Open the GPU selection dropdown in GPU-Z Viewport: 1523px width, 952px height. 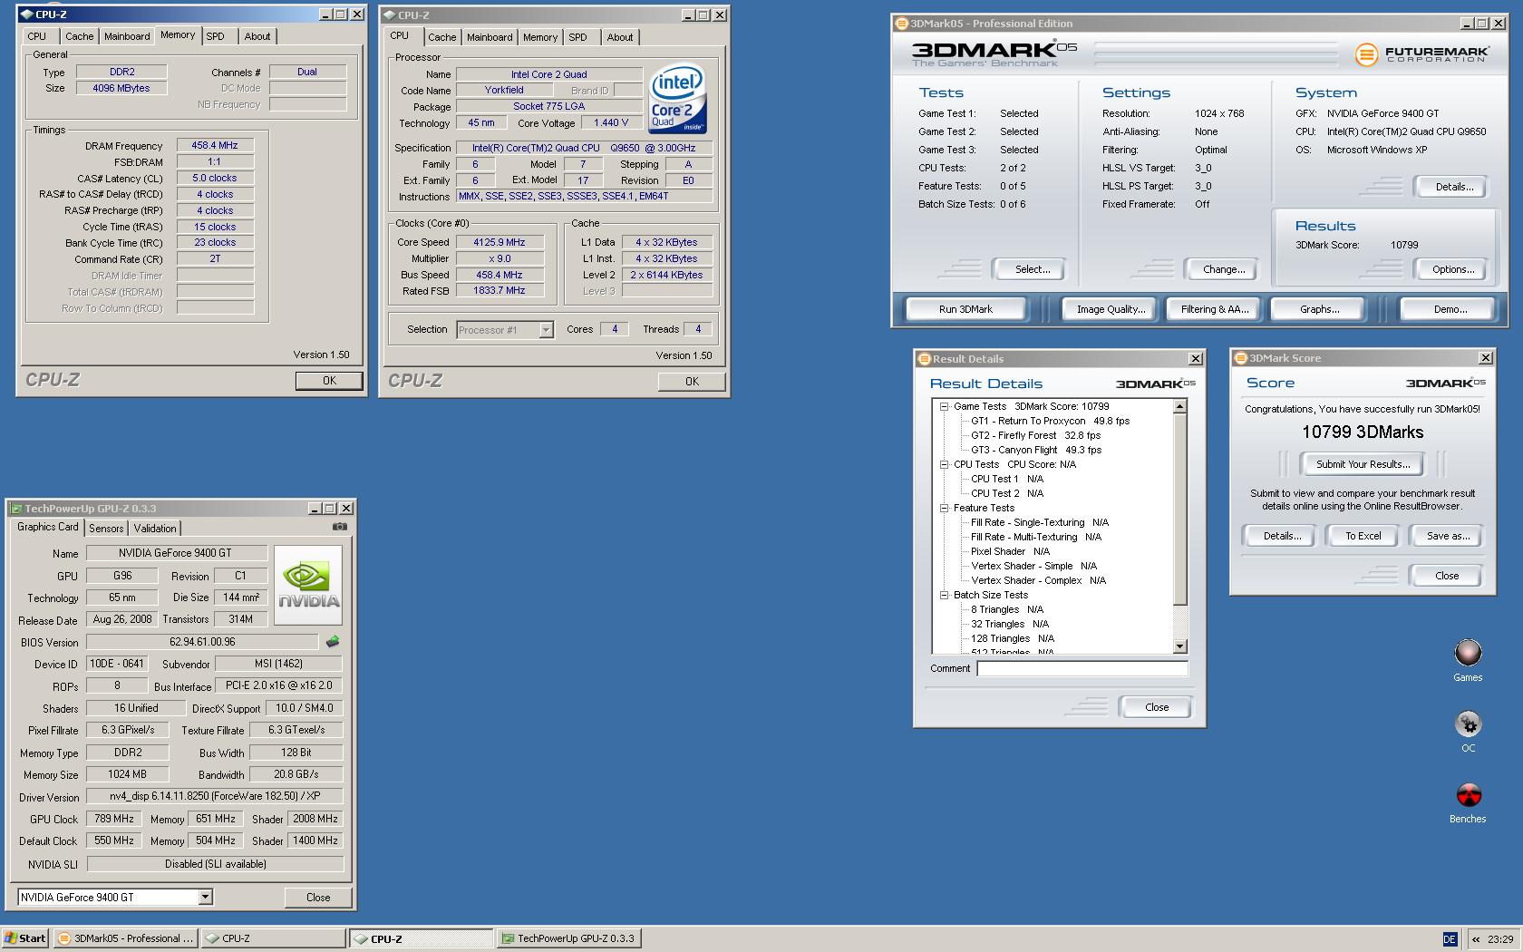tap(205, 898)
